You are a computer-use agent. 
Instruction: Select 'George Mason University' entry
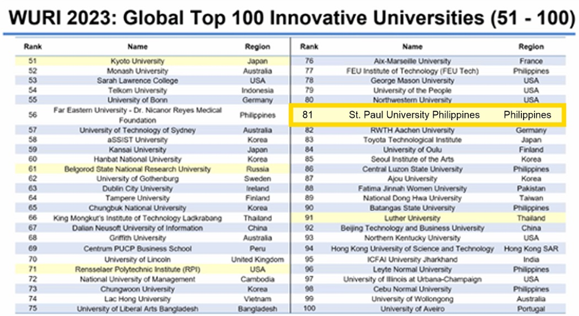pos(412,80)
